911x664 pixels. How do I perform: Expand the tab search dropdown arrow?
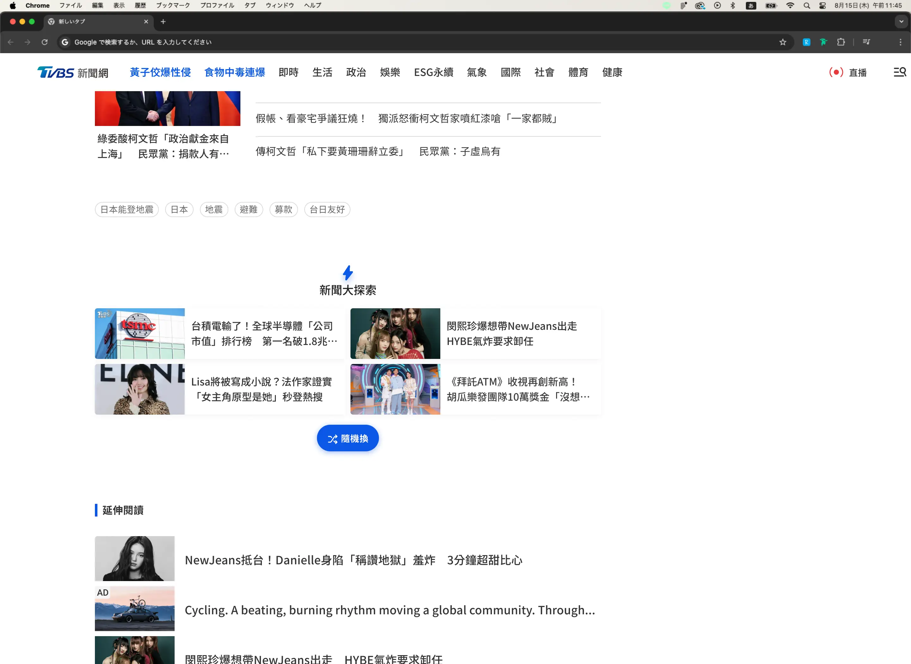pos(901,22)
